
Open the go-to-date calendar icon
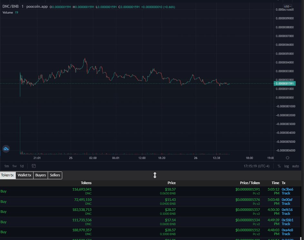click(34, 166)
